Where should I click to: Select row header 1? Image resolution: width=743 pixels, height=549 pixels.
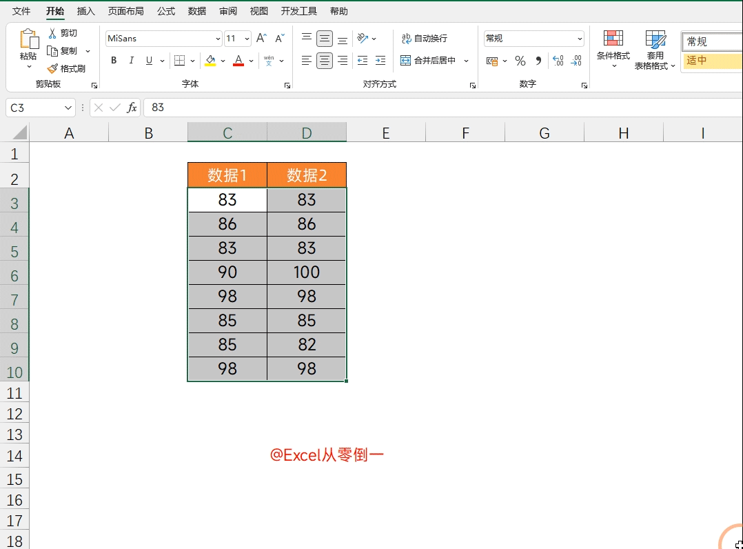(x=14, y=154)
